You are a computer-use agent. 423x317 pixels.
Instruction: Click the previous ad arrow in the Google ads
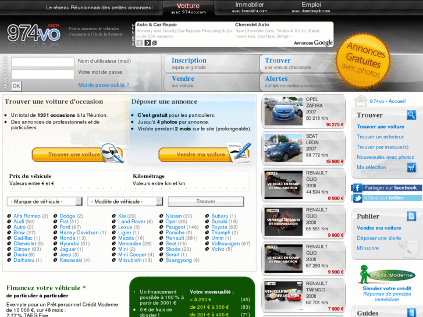click(x=140, y=42)
